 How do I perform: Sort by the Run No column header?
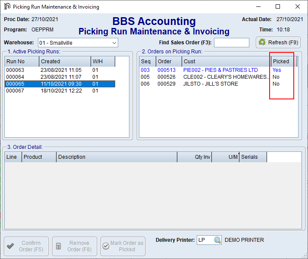click(x=22, y=62)
